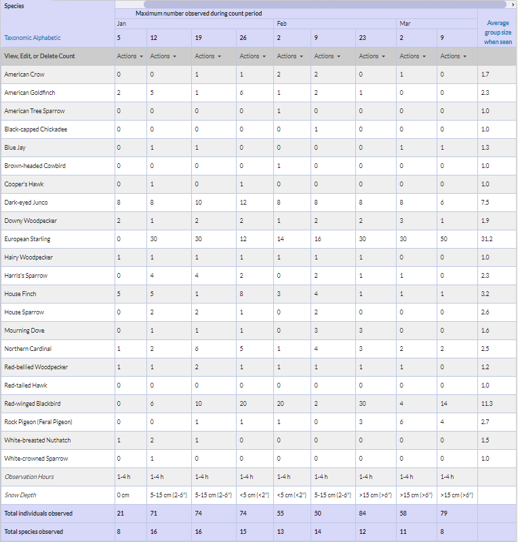Click European Starling Mar 9 count of 50
This screenshot has width=518, height=542.
click(x=443, y=239)
